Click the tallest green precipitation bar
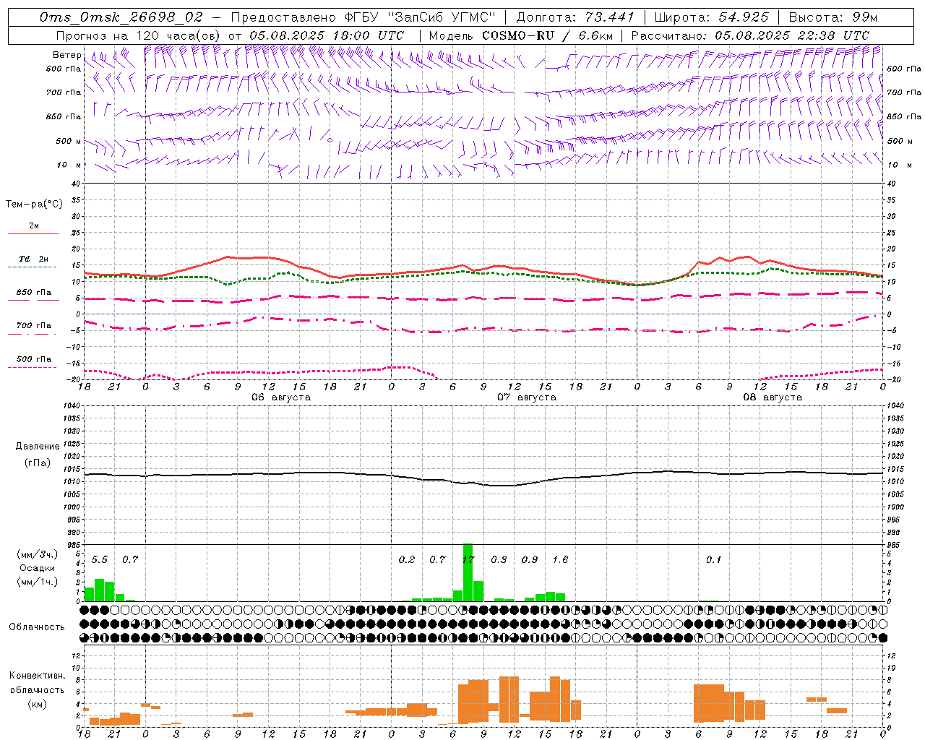The image size is (925, 740). coord(468,572)
